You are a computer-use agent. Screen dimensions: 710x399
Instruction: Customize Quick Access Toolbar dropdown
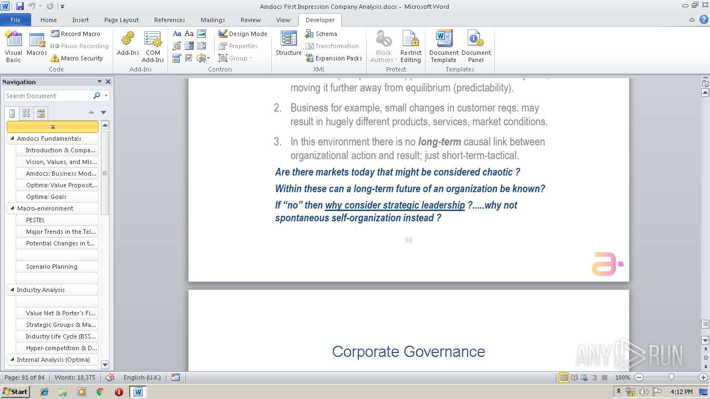(62, 7)
